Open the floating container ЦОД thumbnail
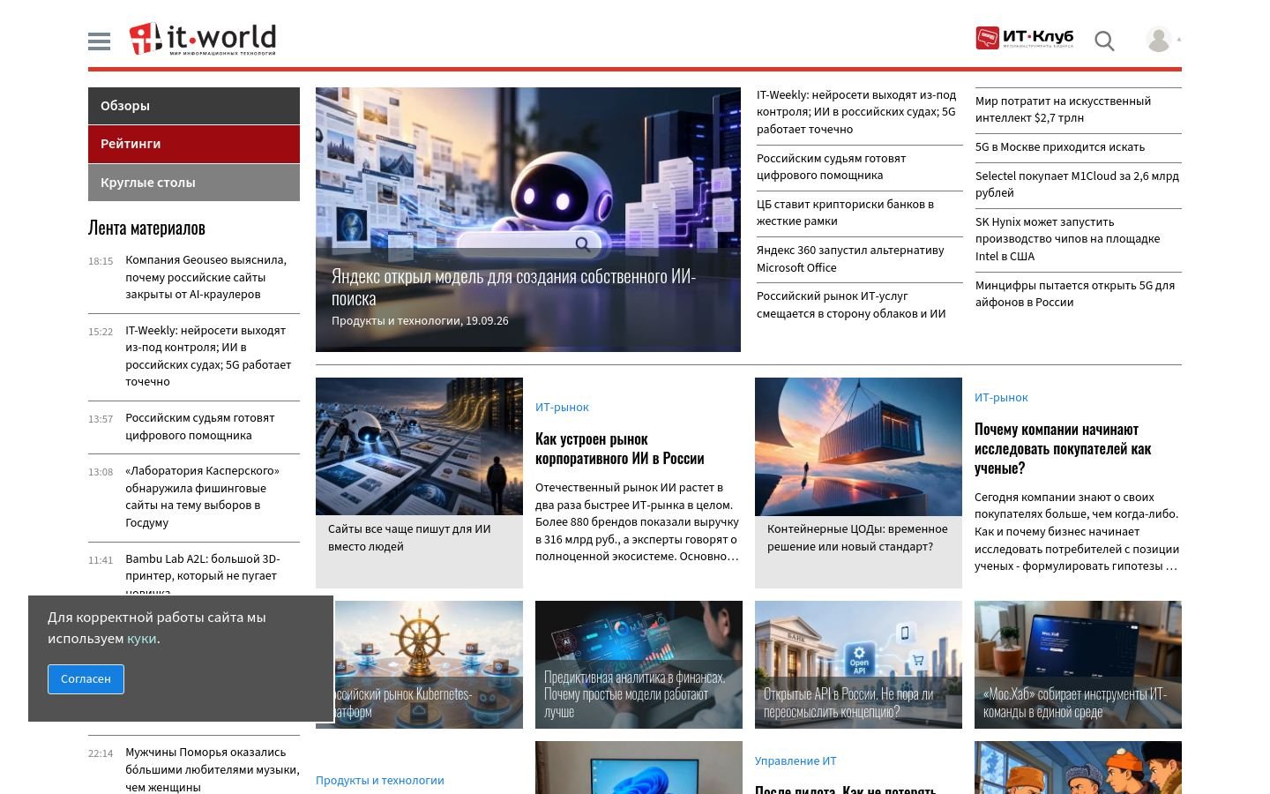 click(858, 446)
